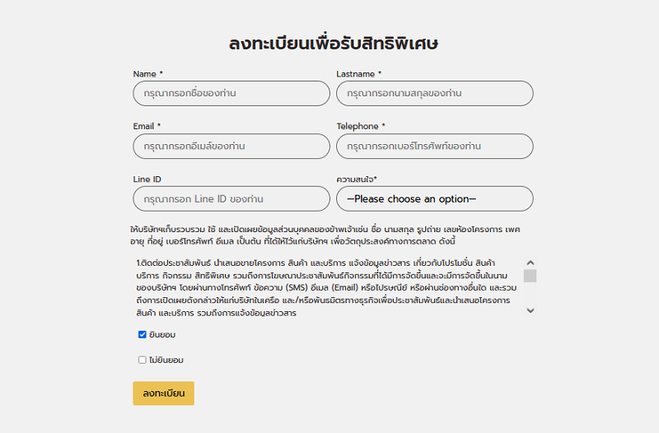
Task: Click the 'Lastname *' field label
Action: (x=358, y=74)
